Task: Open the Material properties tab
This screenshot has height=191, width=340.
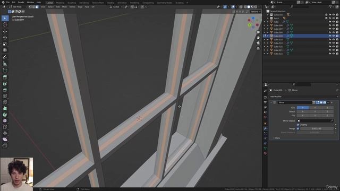Action: click(265, 153)
